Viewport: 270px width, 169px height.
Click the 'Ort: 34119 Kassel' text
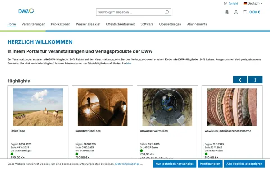click(85, 151)
